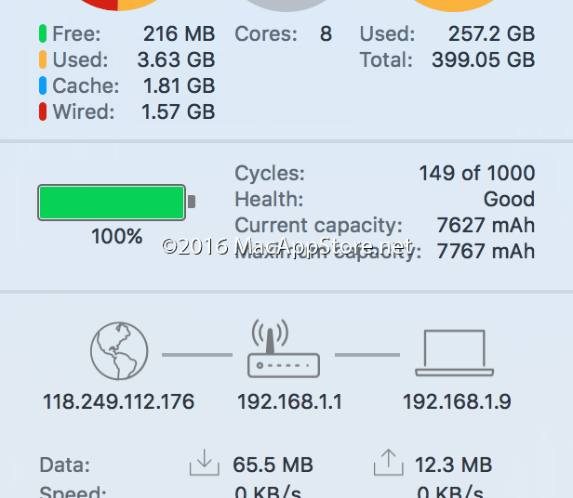Click the green Free memory indicator
Screen dimensions: 573x498
[x=43, y=34]
